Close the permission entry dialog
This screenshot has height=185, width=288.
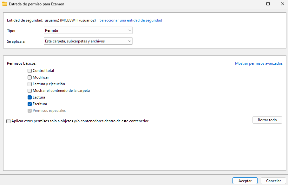pyautogui.click(x=282, y=4)
